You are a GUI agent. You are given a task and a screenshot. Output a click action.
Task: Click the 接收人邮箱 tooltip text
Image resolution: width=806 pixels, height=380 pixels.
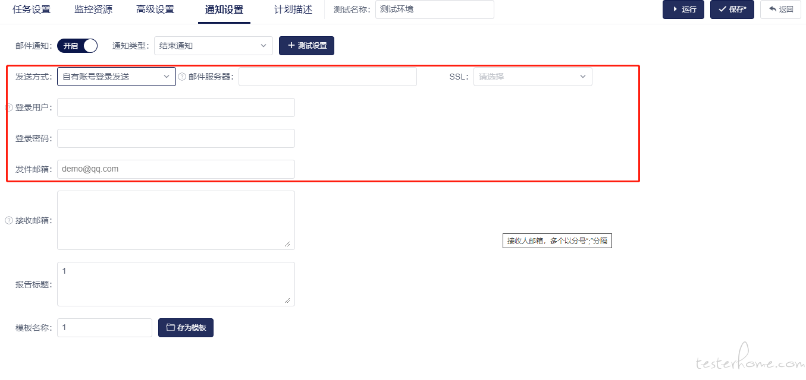[557, 241]
